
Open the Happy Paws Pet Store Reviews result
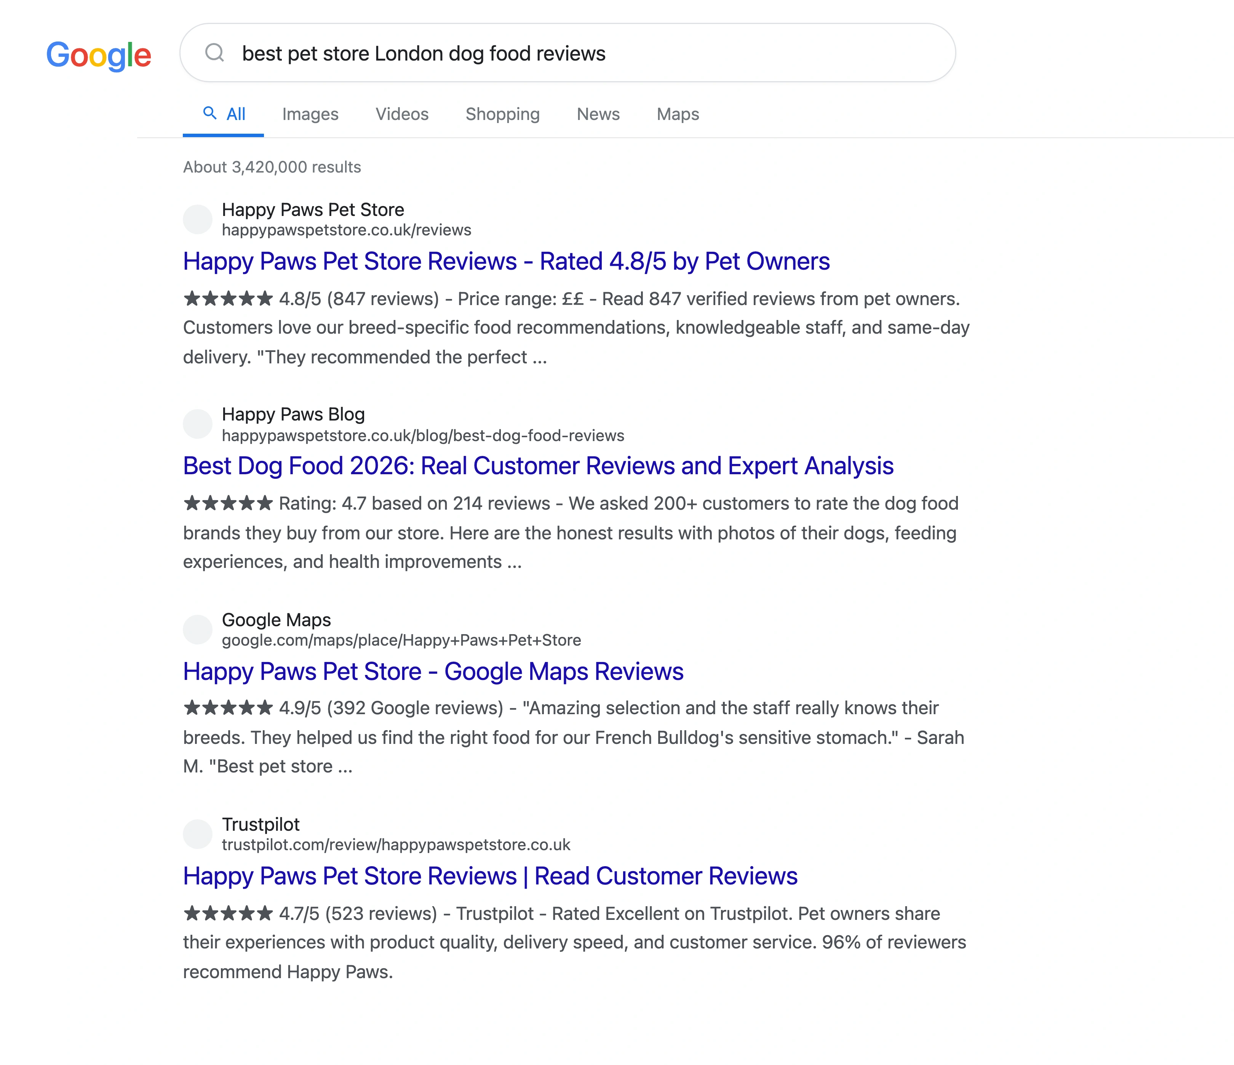click(x=506, y=261)
